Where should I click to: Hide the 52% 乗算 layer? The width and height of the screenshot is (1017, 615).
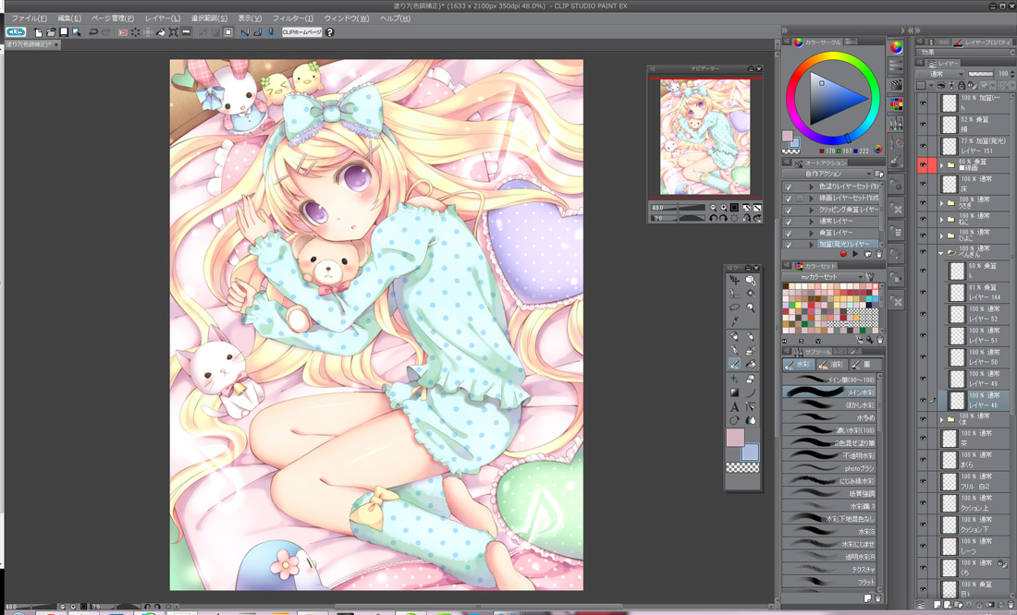[x=923, y=123]
